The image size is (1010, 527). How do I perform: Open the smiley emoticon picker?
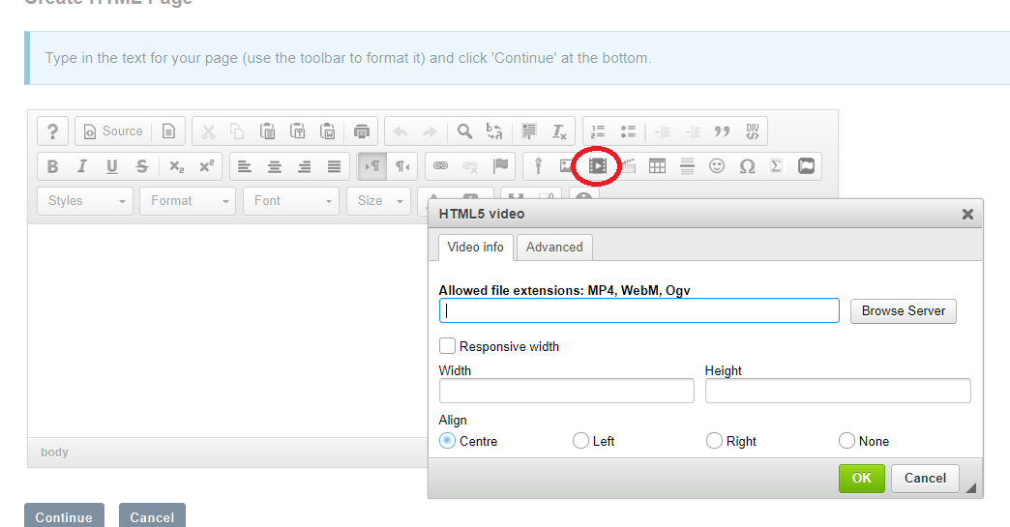pos(717,166)
